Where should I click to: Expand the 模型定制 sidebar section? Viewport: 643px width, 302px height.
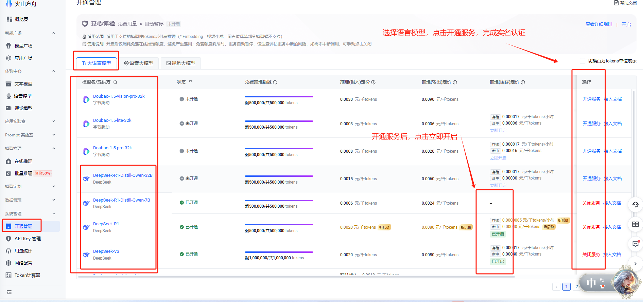(54, 186)
